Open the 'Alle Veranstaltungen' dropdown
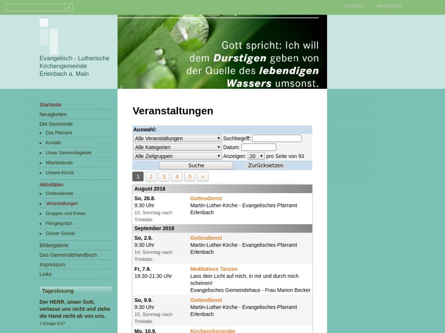 pyautogui.click(x=177, y=139)
